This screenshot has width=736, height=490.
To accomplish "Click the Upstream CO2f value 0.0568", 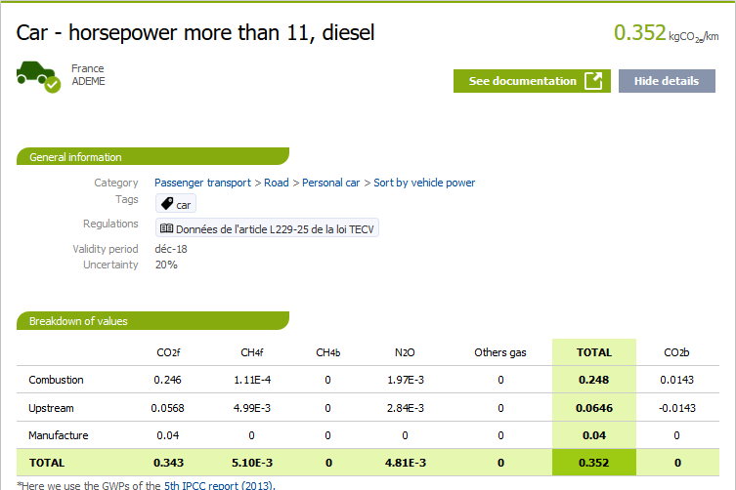I will click(x=167, y=408).
